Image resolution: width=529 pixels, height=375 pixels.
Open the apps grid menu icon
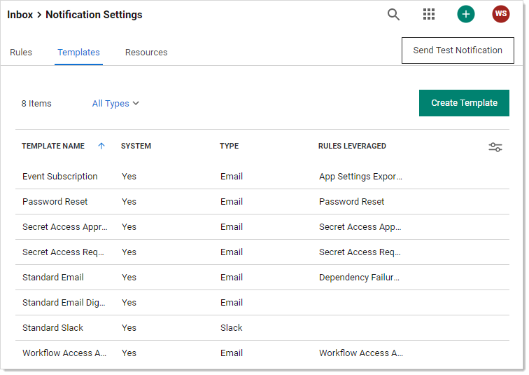[429, 15]
